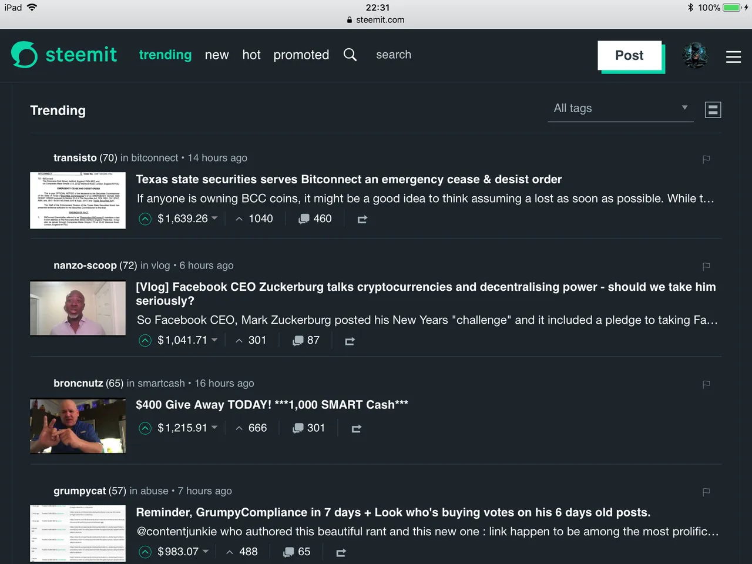Open the Steemit home logo
The height and width of the screenshot is (564, 752).
64,55
